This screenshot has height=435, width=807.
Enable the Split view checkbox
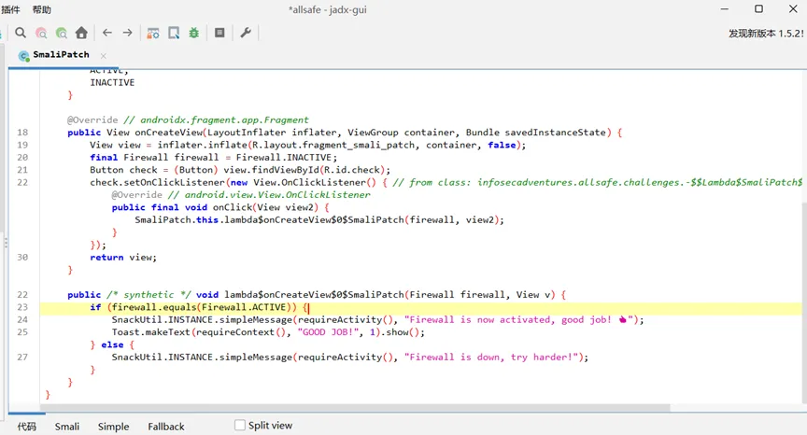[240, 426]
